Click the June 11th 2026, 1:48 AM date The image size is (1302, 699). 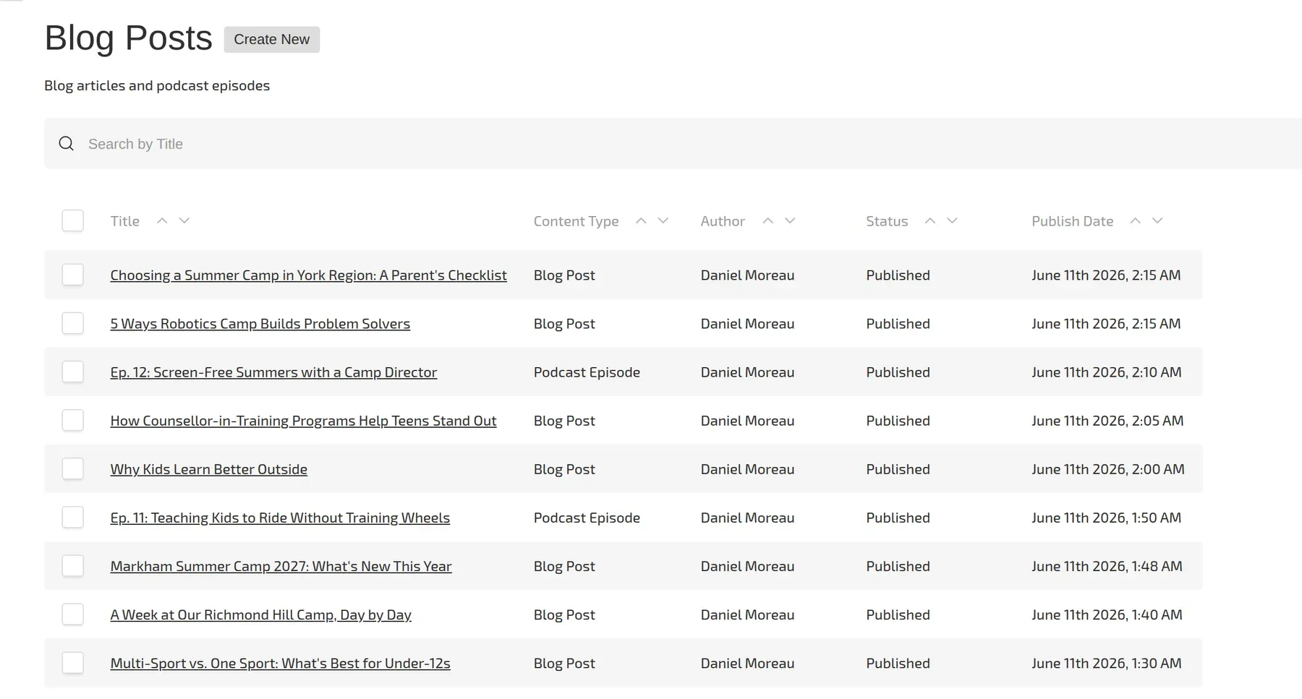[1107, 566]
